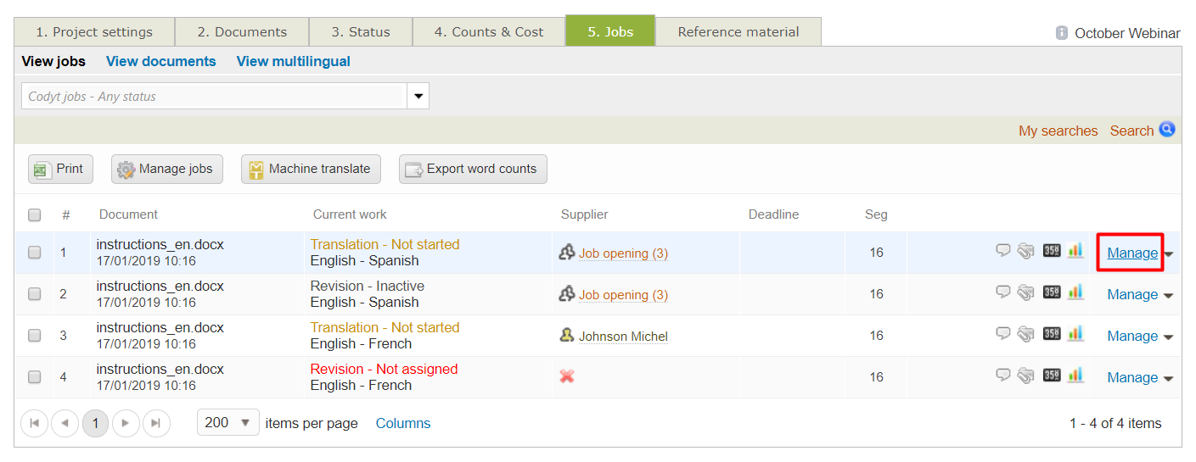Open Job opening (3) link in row 1
The image size is (1196, 462).
click(623, 253)
